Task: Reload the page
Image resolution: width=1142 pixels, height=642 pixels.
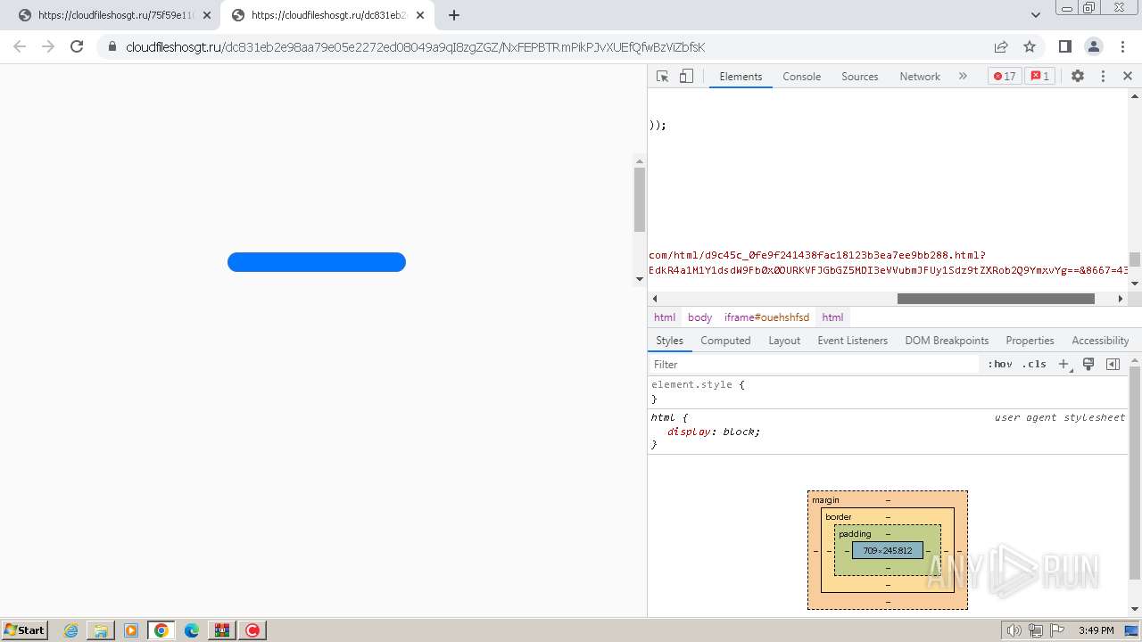Action: tap(77, 47)
